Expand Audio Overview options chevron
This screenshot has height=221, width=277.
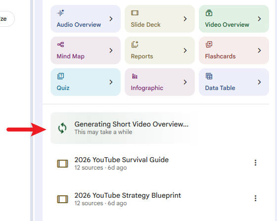(x=111, y=19)
